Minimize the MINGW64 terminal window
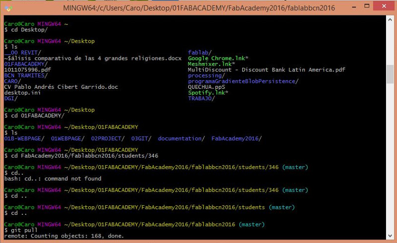The width and height of the screenshot is (397, 243). pos(354,6)
